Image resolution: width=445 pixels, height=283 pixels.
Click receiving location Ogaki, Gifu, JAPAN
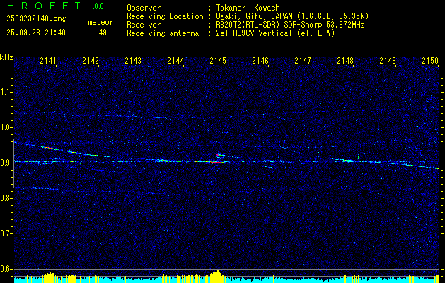pos(254,16)
